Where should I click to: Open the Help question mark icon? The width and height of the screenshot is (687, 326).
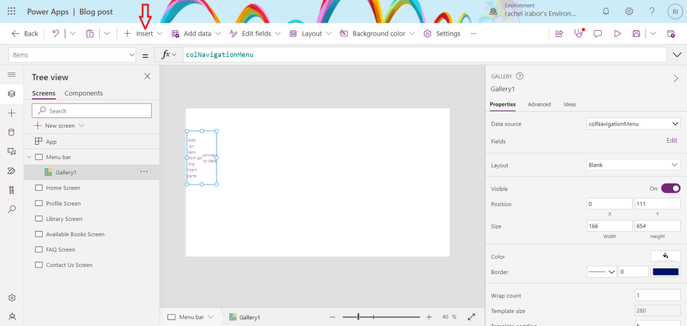click(x=652, y=12)
